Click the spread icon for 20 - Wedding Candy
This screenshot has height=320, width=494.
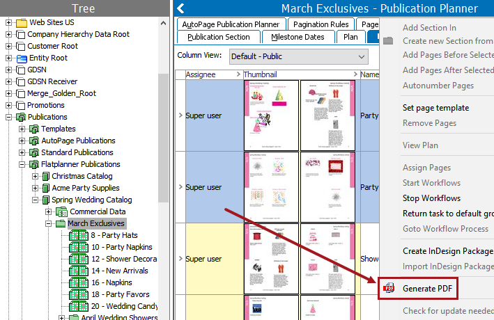tap(79, 306)
